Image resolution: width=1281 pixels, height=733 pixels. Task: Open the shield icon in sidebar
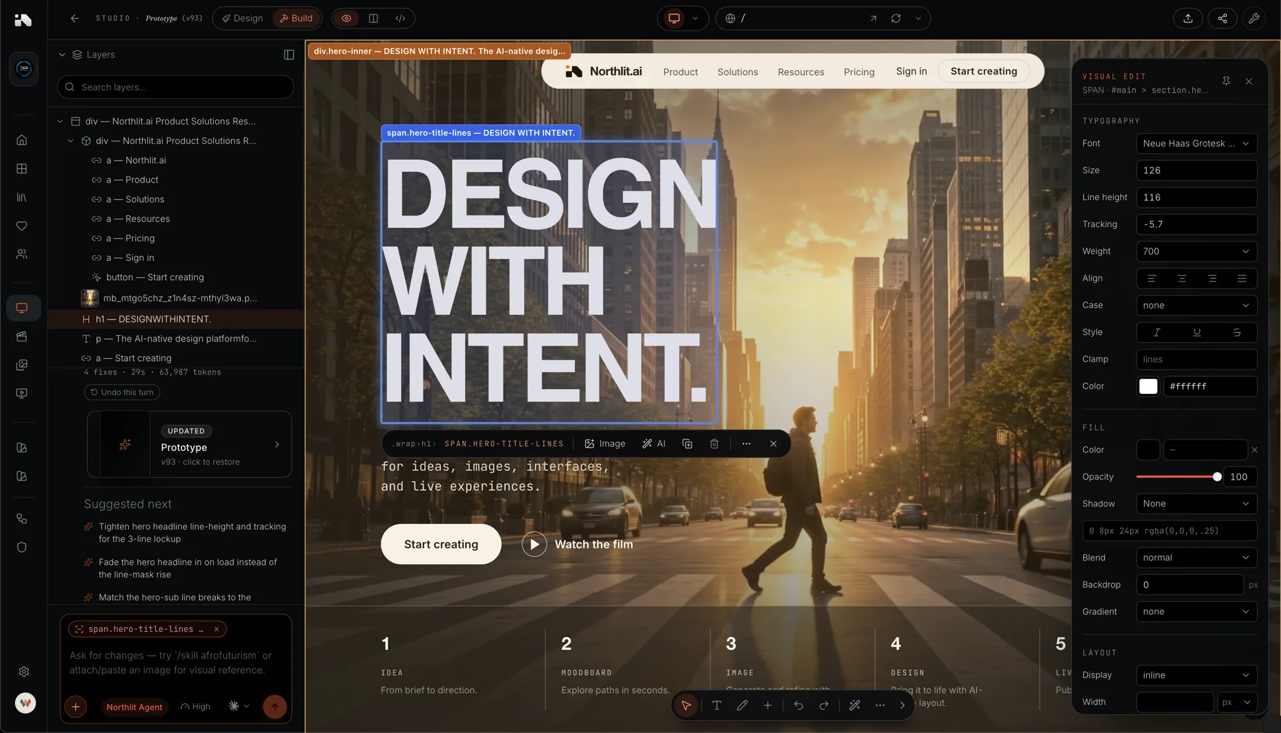pyautogui.click(x=22, y=547)
